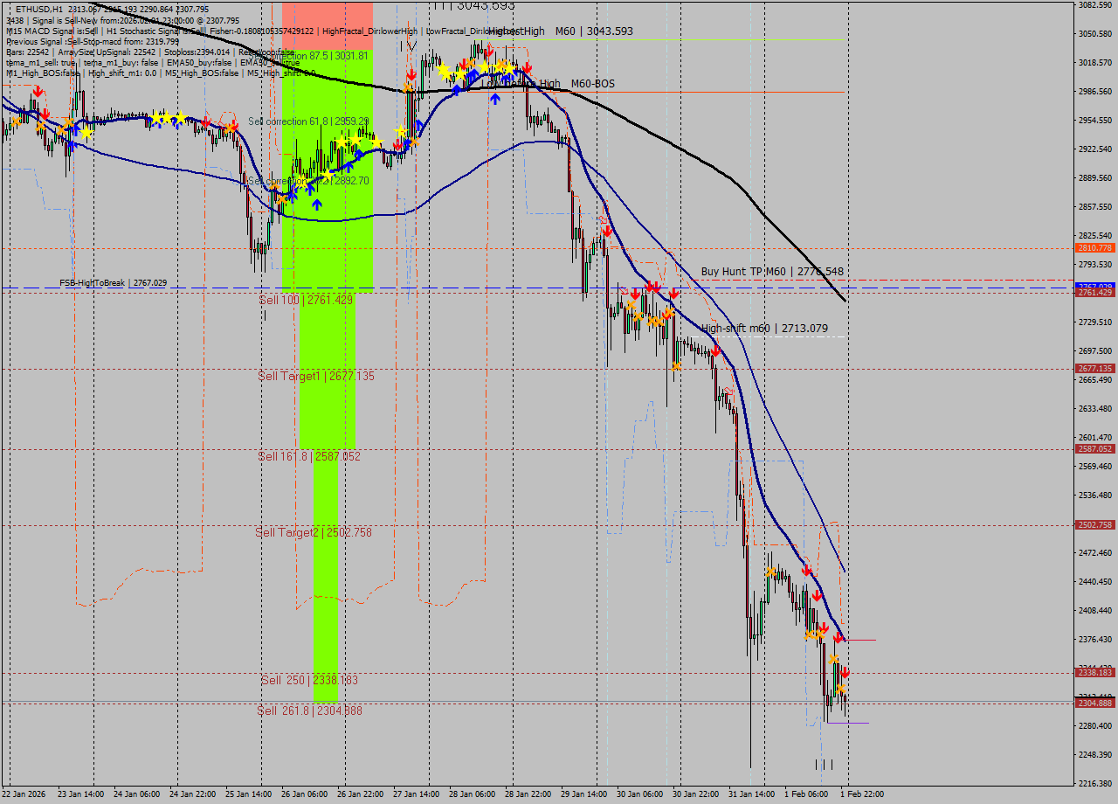This screenshot has width=1118, height=804.
Task: Click a blue up-arrow buy signal inside the green zone
Action: tap(317, 204)
